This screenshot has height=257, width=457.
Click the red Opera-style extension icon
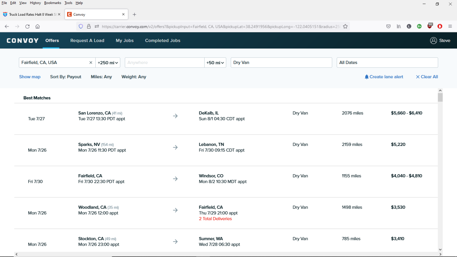click(x=440, y=26)
